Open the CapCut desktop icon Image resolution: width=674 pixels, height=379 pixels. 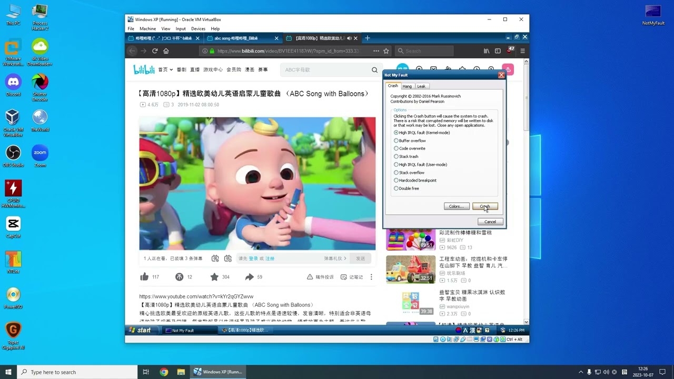click(x=13, y=227)
